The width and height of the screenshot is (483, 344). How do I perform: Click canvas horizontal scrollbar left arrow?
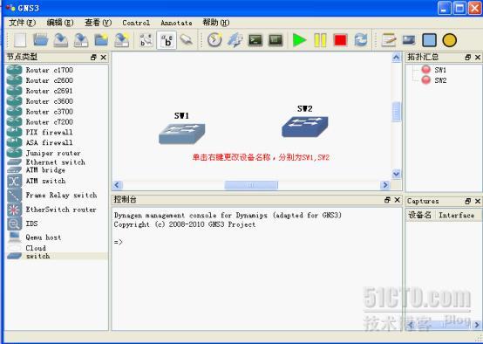(x=117, y=185)
